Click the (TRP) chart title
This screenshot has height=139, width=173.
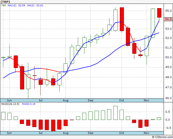(5, 2)
